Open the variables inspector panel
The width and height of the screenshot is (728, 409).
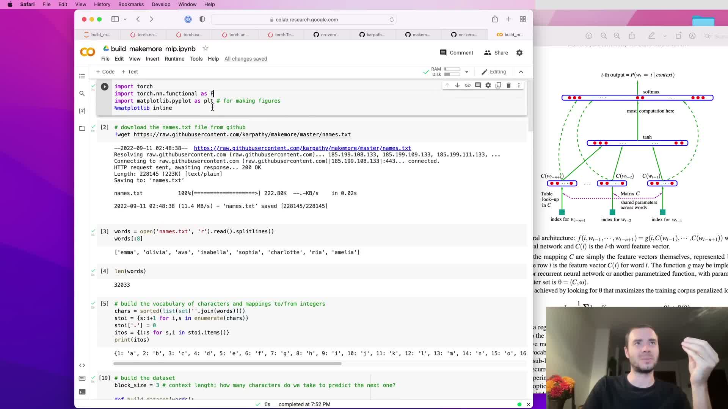pos(82,111)
